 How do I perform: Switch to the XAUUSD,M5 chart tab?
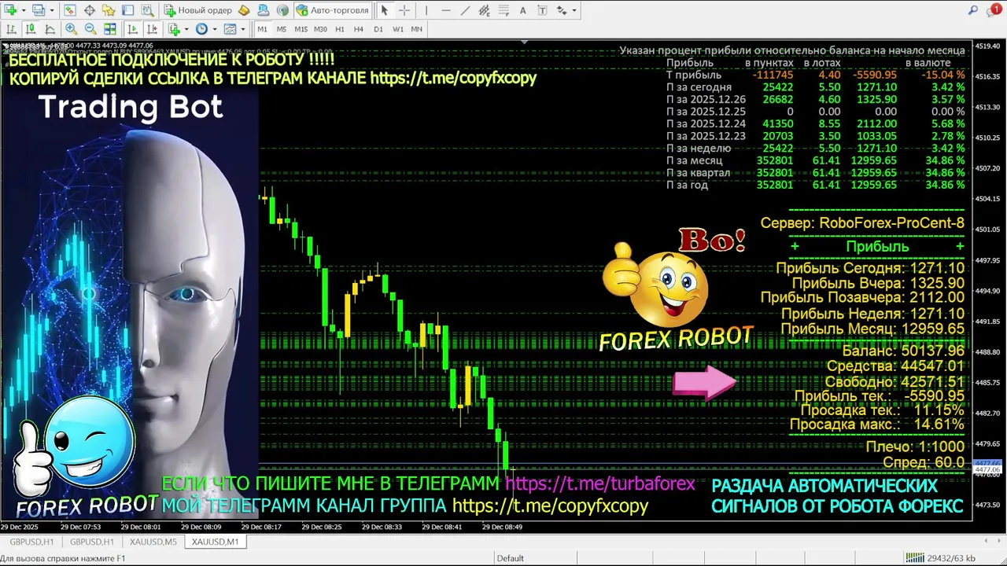click(x=153, y=542)
